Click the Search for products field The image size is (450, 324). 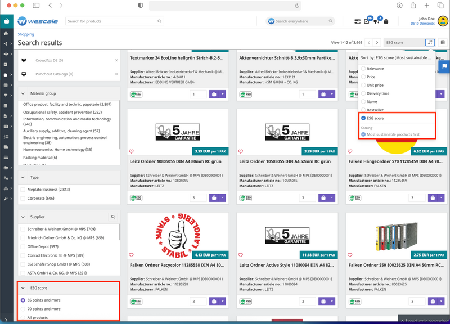point(115,21)
